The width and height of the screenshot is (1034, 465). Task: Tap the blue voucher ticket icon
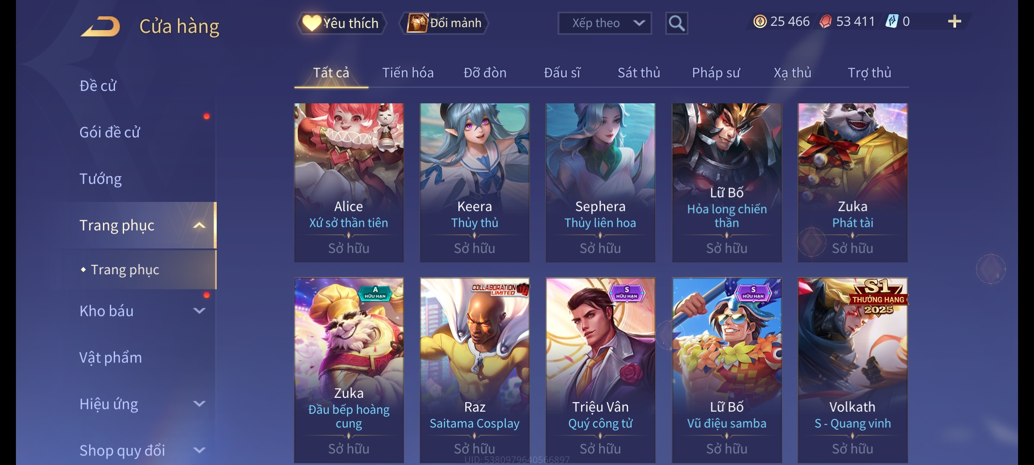[892, 21]
